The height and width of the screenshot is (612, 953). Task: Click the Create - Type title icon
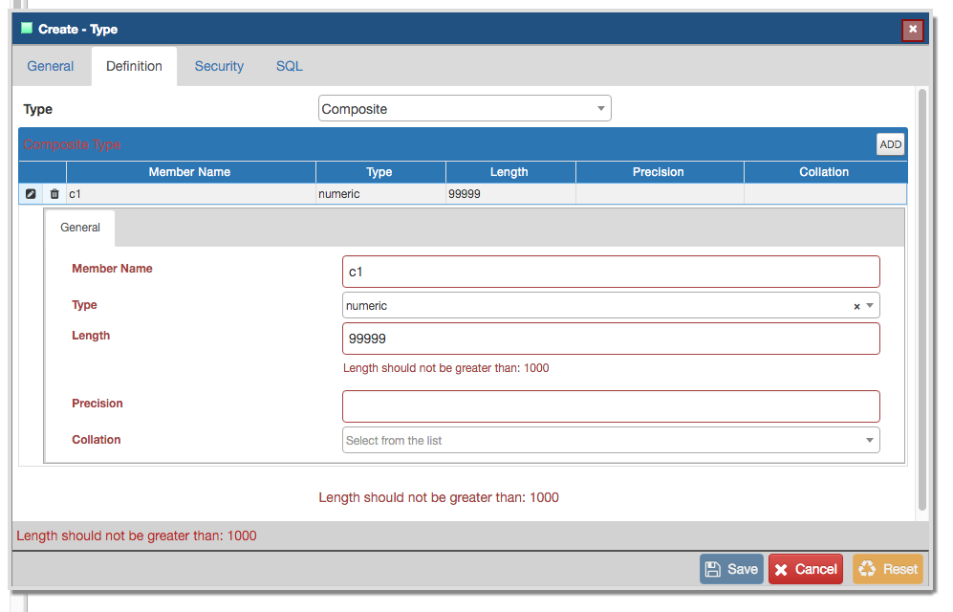pyautogui.click(x=27, y=29)
